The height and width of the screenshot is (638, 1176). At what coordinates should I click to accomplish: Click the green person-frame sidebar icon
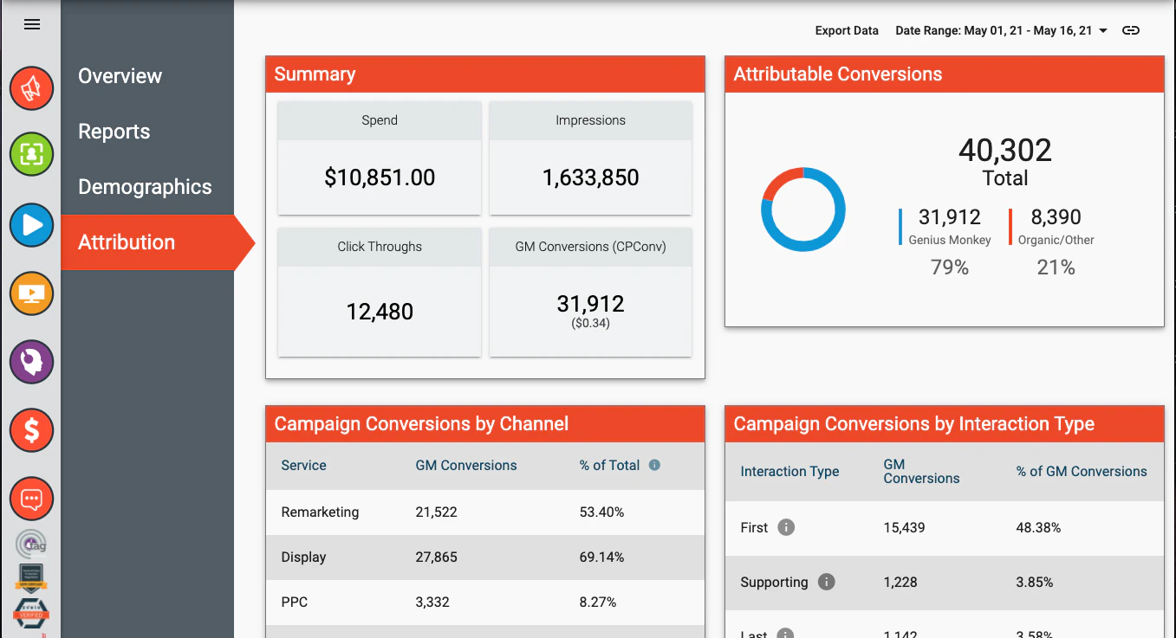click(32, 156)
